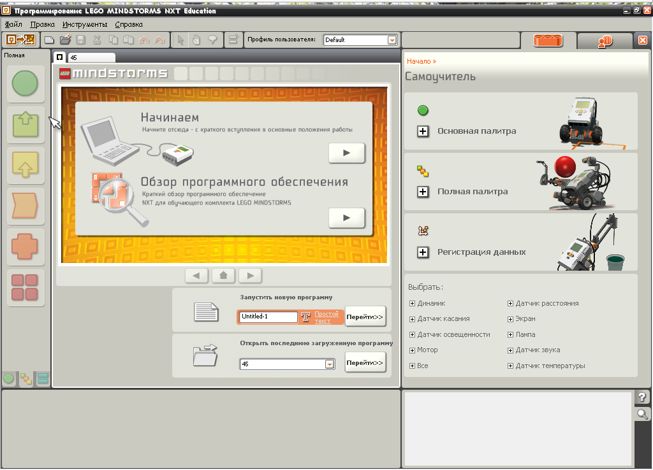Image resolution: width=653 pixels, height=470 pixels.
Task: Save the program with the floppy disk icon
Action: pyautogui.click(x=80, y=40)
